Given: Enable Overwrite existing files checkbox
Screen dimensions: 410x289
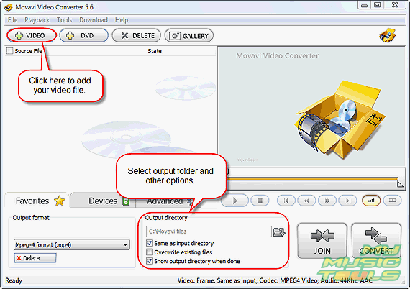Looking at the screenshot, I should (150, 252).
